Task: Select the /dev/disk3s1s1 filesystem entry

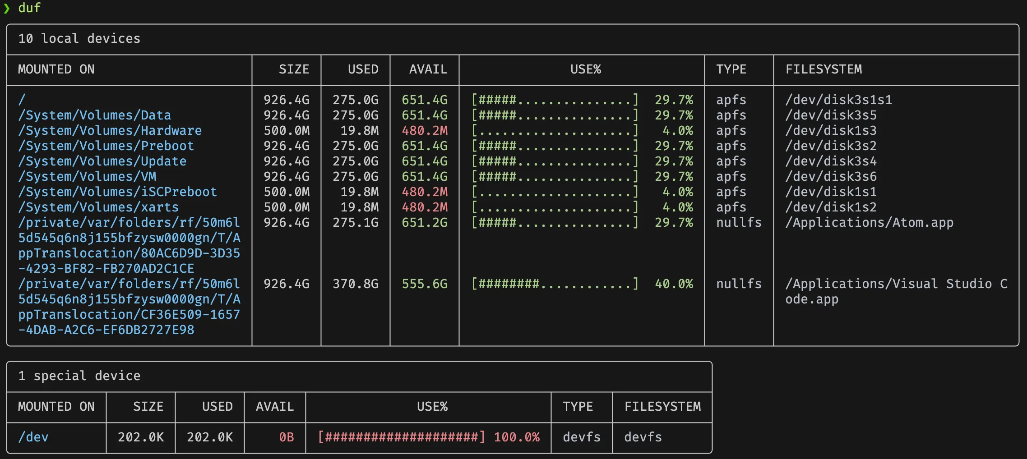Action: click(x=838, y=100)
